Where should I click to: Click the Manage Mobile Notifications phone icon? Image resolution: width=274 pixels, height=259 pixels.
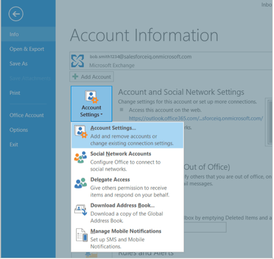(82, 235)
